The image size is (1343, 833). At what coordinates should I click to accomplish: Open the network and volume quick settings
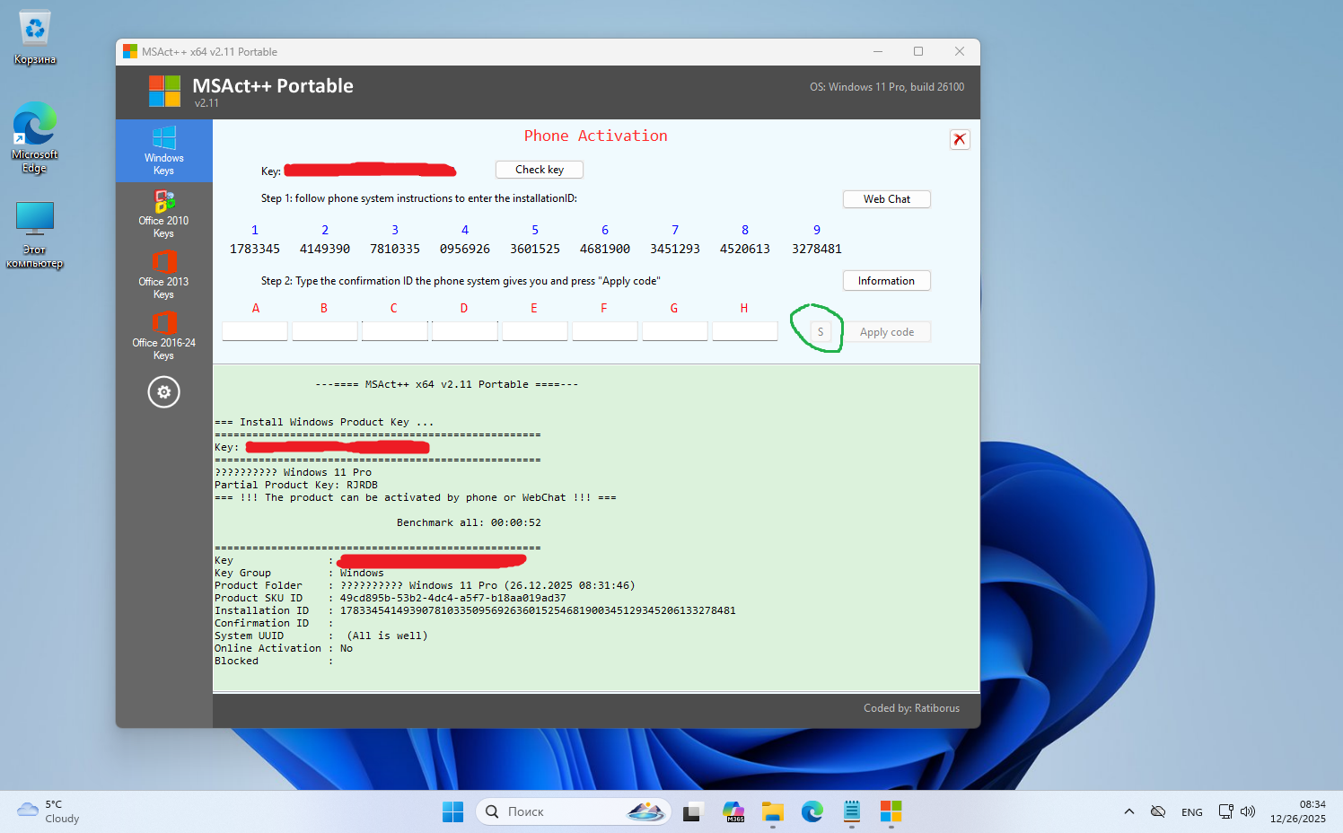1237,811
